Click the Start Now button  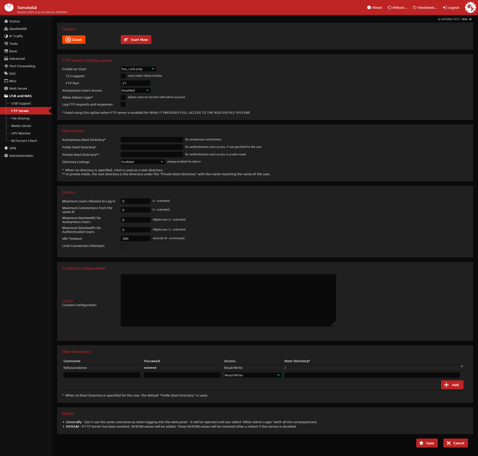click(x=136, y=40)
